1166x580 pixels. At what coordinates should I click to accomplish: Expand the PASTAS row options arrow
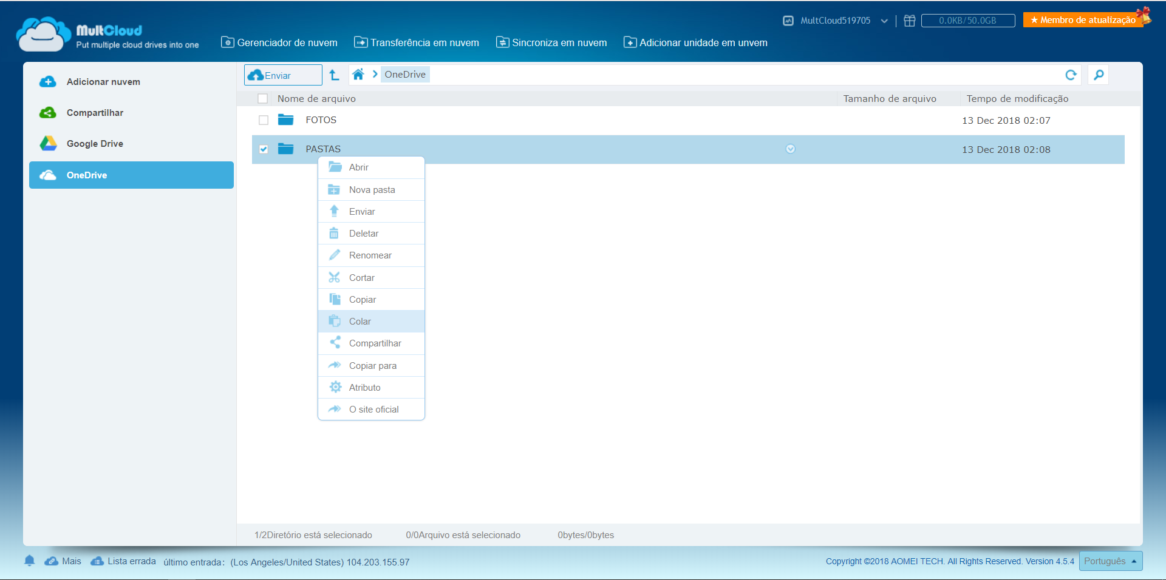pos(790,149)
